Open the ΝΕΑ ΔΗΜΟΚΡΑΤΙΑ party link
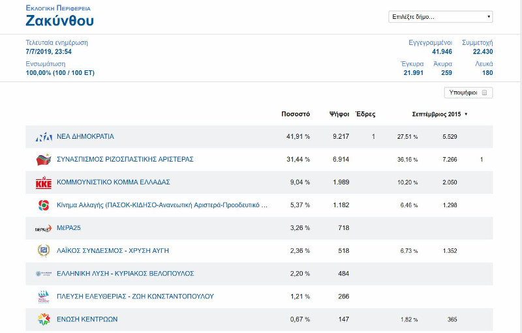This screenshot has height=333, width=522. 85,136
